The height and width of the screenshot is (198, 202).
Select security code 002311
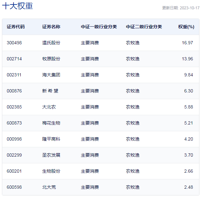(x=14, y=75)
